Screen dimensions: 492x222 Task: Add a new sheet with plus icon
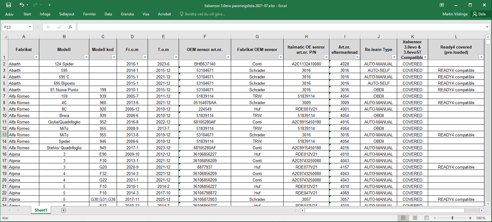tap(64, 210)
